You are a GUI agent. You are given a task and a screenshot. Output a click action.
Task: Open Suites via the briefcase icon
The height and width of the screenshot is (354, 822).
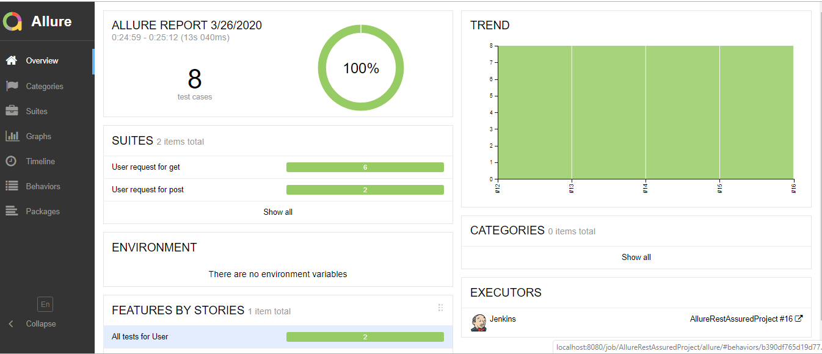(x=11, y=111)
